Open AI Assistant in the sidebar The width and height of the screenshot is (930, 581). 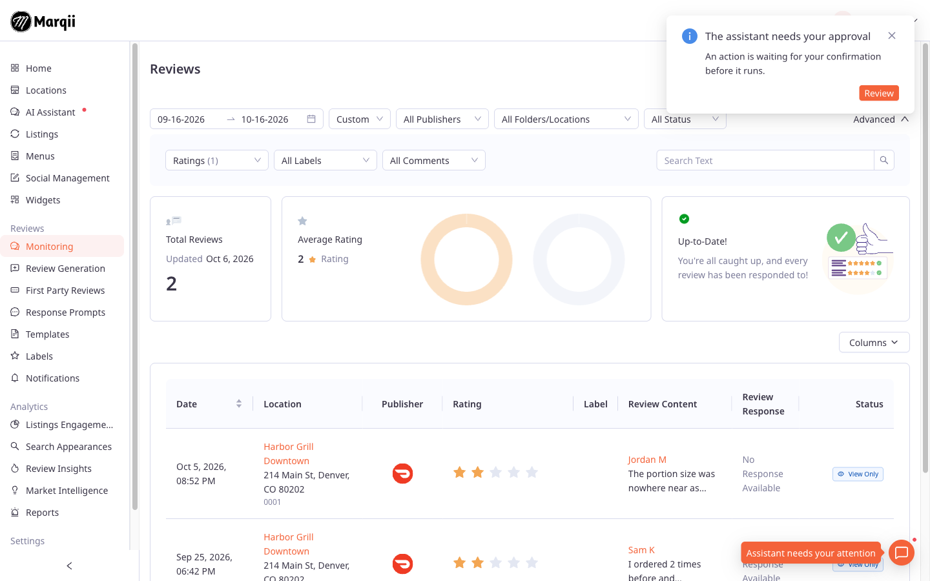(50, 112)
